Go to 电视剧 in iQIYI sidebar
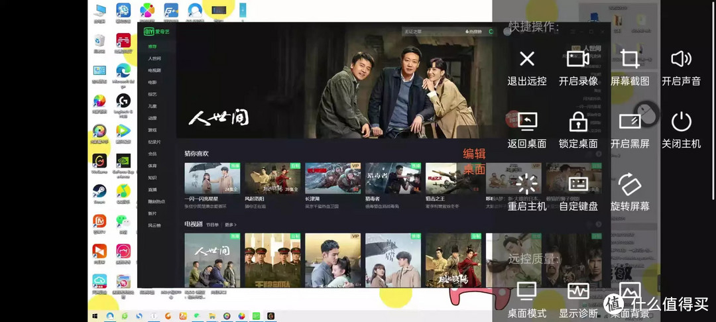This screenshot has width=716, height=322. pos(154,70)
